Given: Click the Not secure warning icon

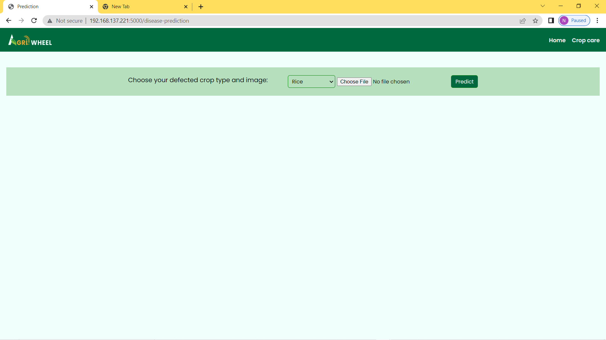Looking at the screenshot, I should point(50,21).
